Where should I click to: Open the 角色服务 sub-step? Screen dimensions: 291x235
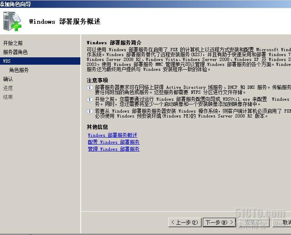click(19, 70)
